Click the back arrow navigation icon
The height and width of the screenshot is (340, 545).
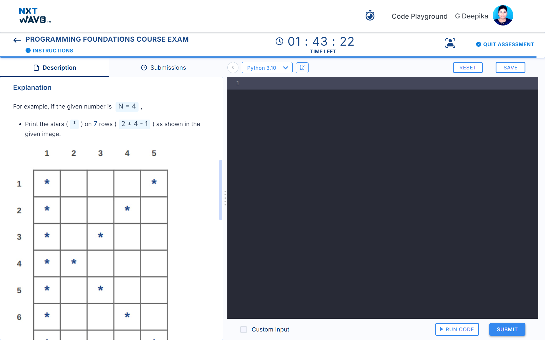[x=17, y=40]
